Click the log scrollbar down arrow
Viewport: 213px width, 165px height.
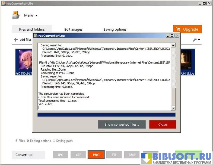tap(173, 108)
